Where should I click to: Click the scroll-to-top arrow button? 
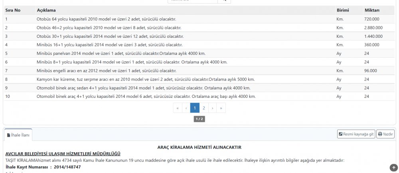(393, 168)
